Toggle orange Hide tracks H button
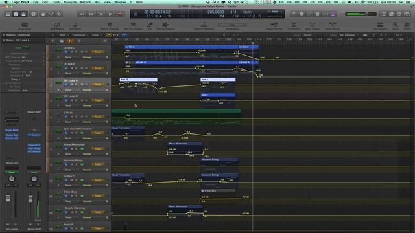Viewport: 415px width, 233px height. [x=70, y=41]
